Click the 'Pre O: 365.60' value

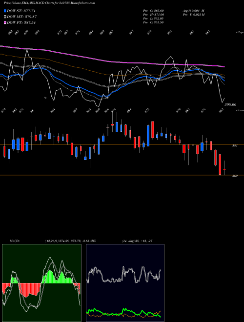[153, 11]
